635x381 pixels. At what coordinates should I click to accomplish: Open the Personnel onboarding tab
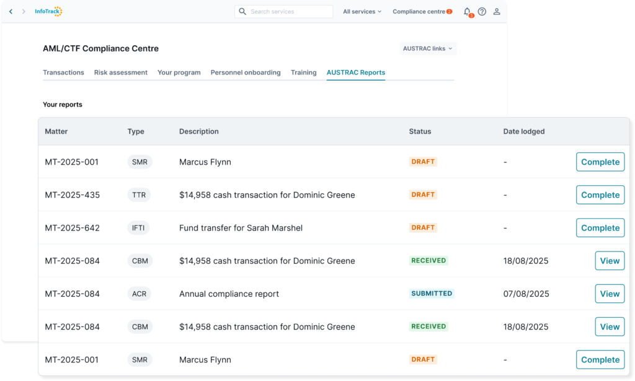tap(246, 72)
